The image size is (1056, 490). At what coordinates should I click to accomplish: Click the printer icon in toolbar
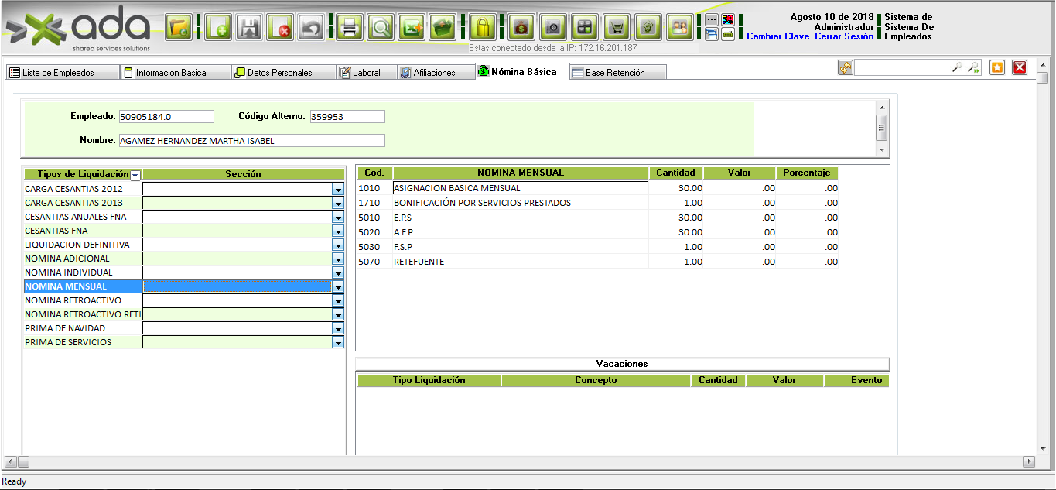click(350, 28)
